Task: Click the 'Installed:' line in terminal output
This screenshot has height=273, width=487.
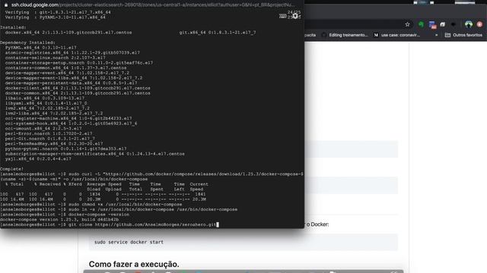Action: [x=13, y=27]
